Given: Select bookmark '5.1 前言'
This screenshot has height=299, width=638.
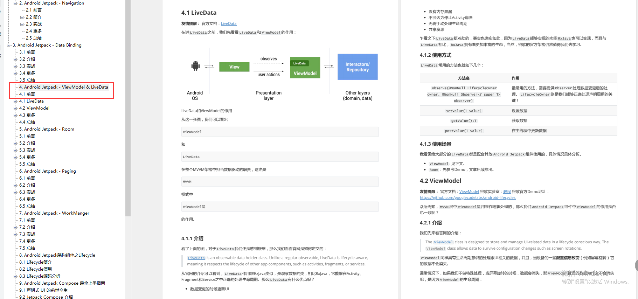Looking at the screenshot, I should coord(27,136).
